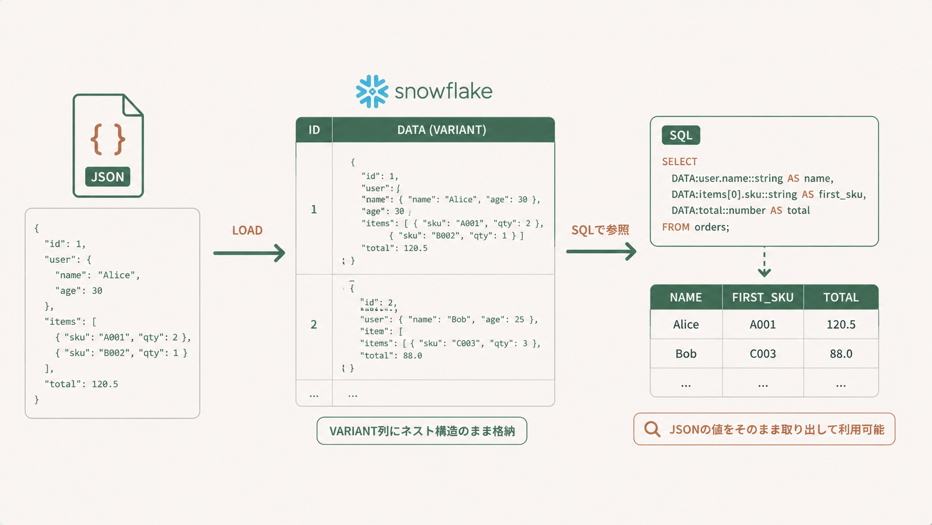Click the orange curly braces symbol
Screen dimensions: 932x525
pos(108,139)
